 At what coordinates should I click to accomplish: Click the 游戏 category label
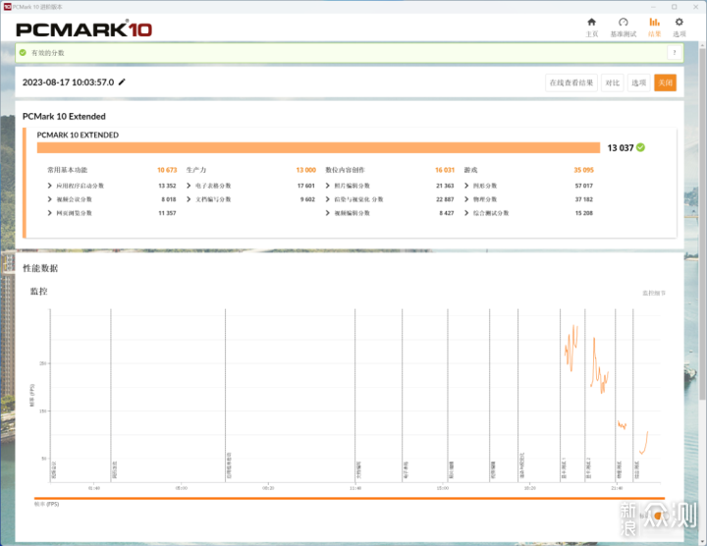click(x=470, y=170)
